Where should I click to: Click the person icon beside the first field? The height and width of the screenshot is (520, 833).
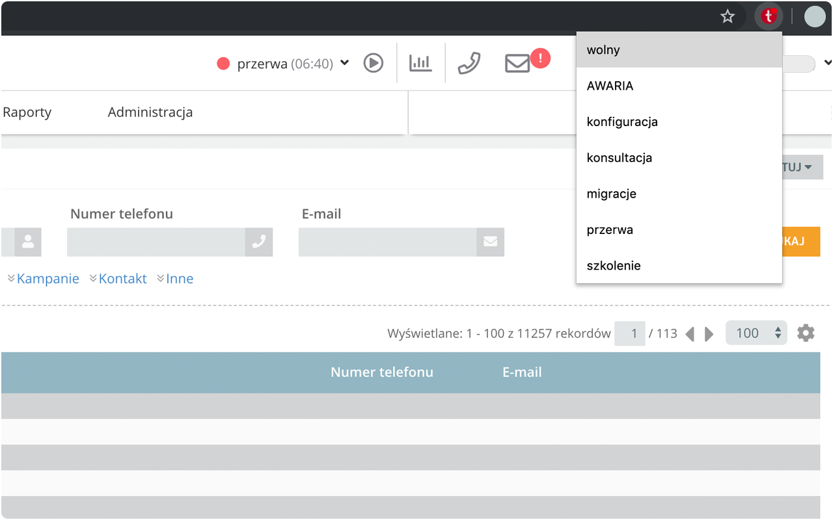(x=28, y=242)
